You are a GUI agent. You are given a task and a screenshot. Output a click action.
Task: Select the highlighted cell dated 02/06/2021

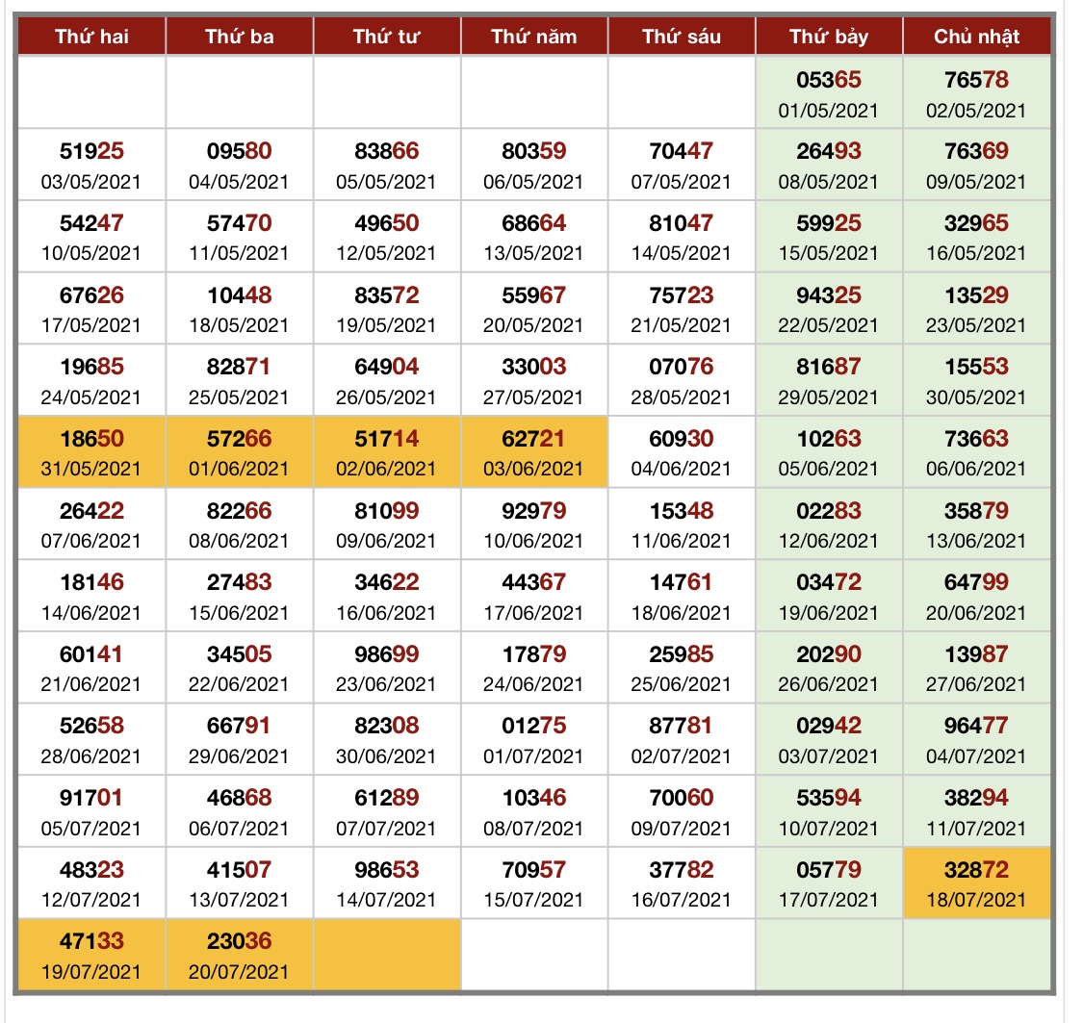coord(386,452)
